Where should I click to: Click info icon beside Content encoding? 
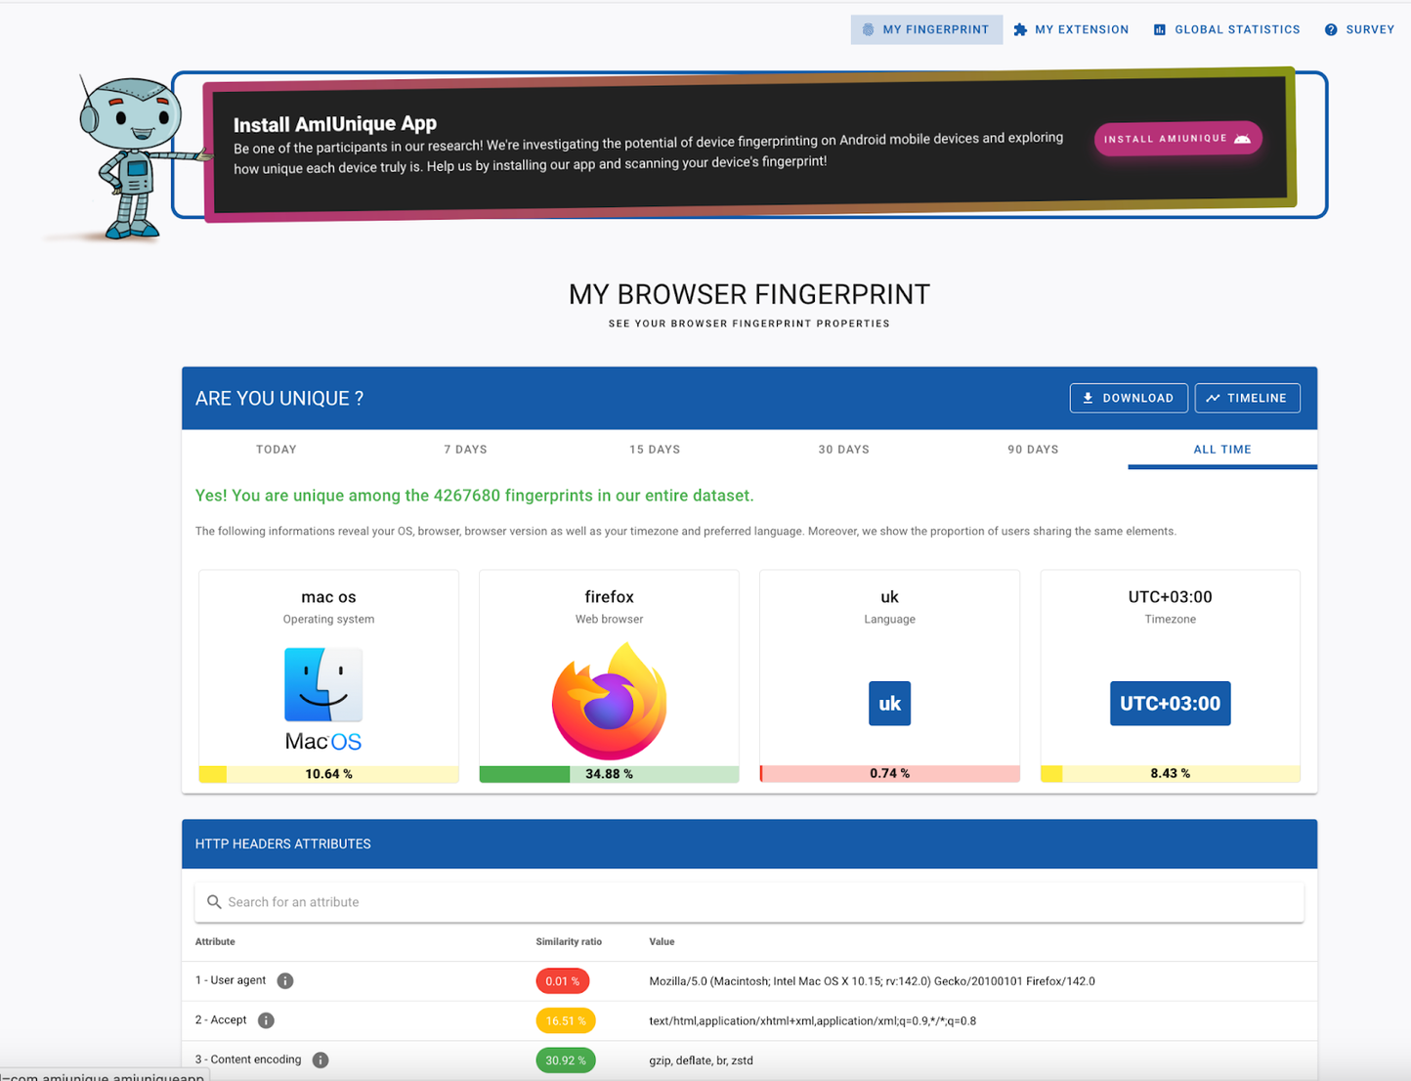(321, 1060)
